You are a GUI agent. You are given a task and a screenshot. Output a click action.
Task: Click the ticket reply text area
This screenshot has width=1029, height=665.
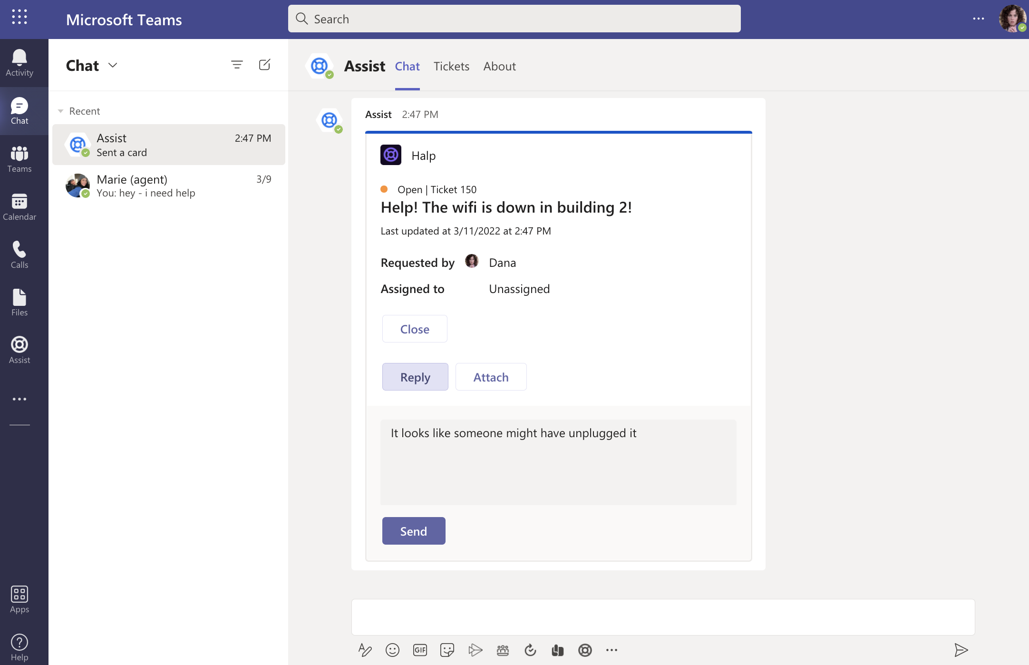pyautogui.click(x=558, y=462)
